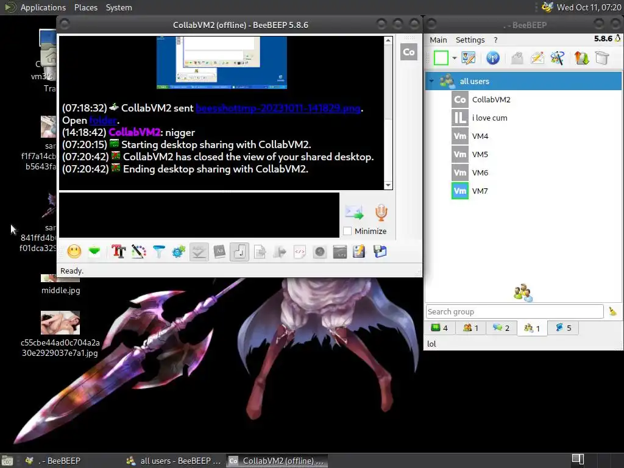Click the Co avatar beside the chat
Screen dimensions: 624x468
tap(409, 52)
